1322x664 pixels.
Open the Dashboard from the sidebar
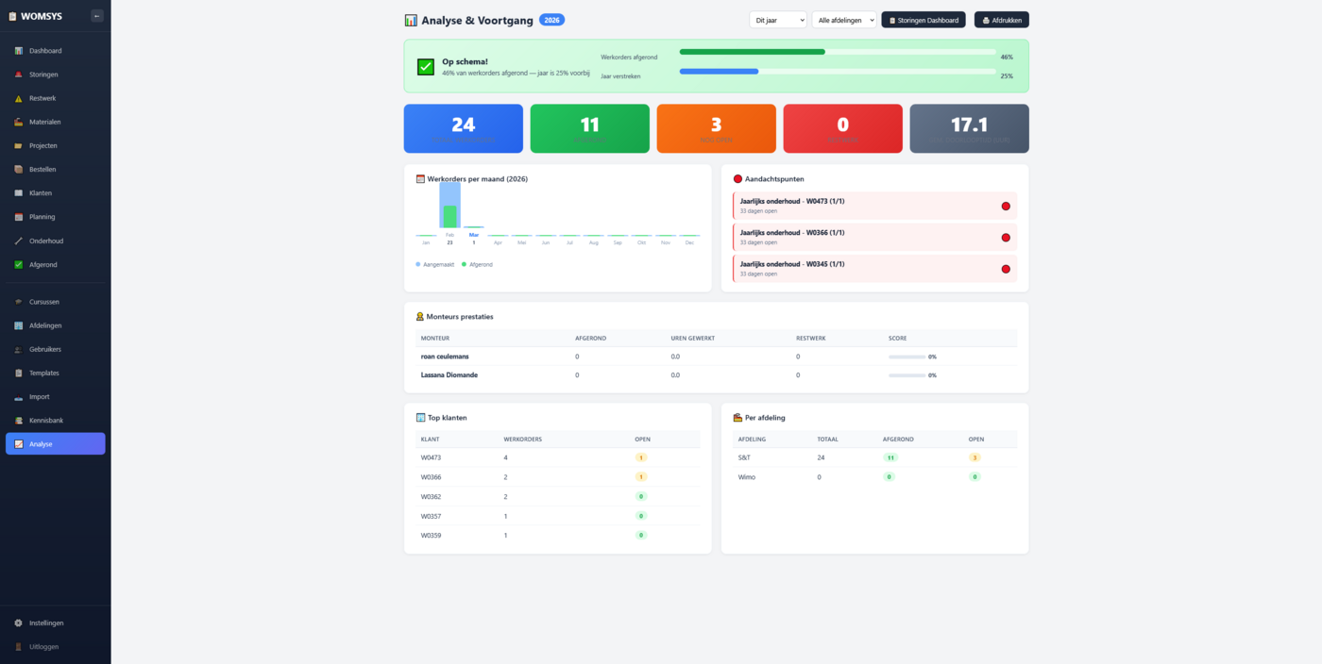point(42,50)
